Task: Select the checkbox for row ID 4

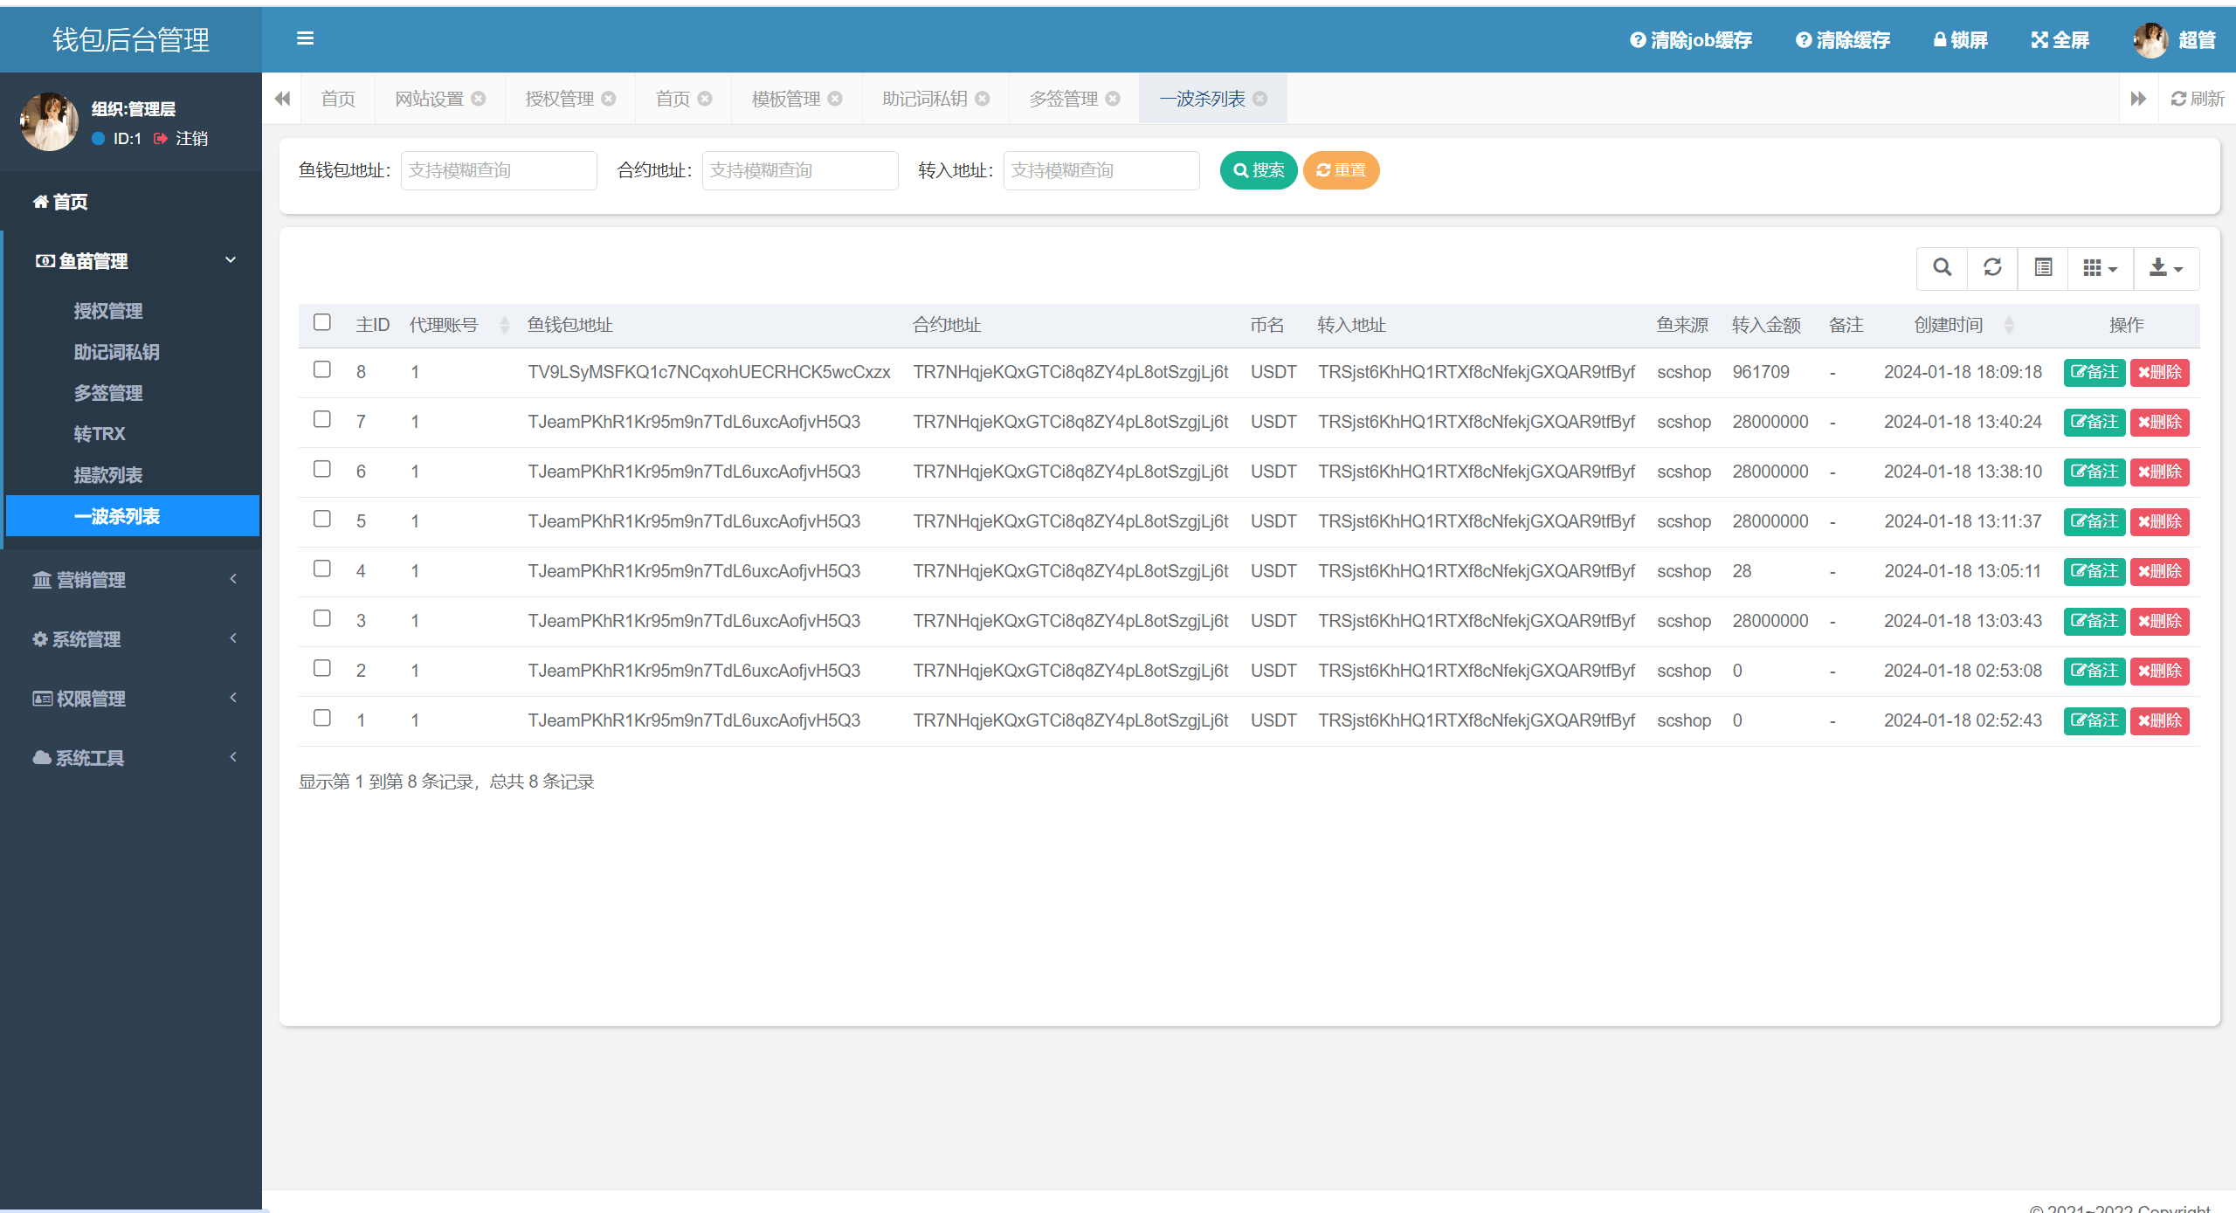Action: (322, 569)
